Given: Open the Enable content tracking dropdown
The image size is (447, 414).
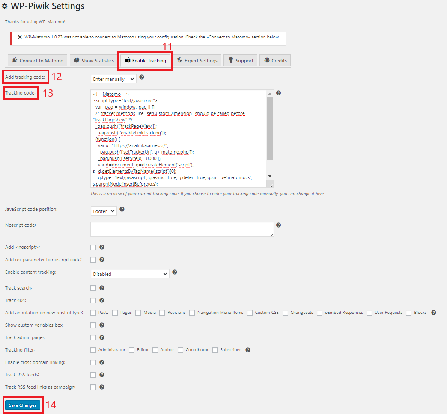Looking at the screenshot, I should point(130,274).
